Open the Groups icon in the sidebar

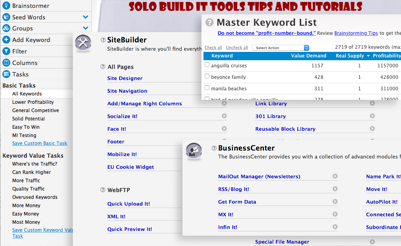6,28
